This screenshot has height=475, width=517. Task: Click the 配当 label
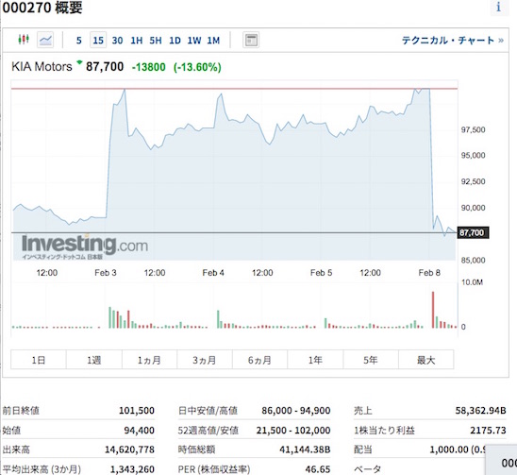363,450
